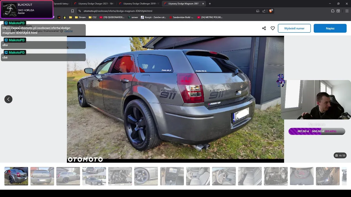Open the Brave Shields lion icon

click(x=271, y=11)
